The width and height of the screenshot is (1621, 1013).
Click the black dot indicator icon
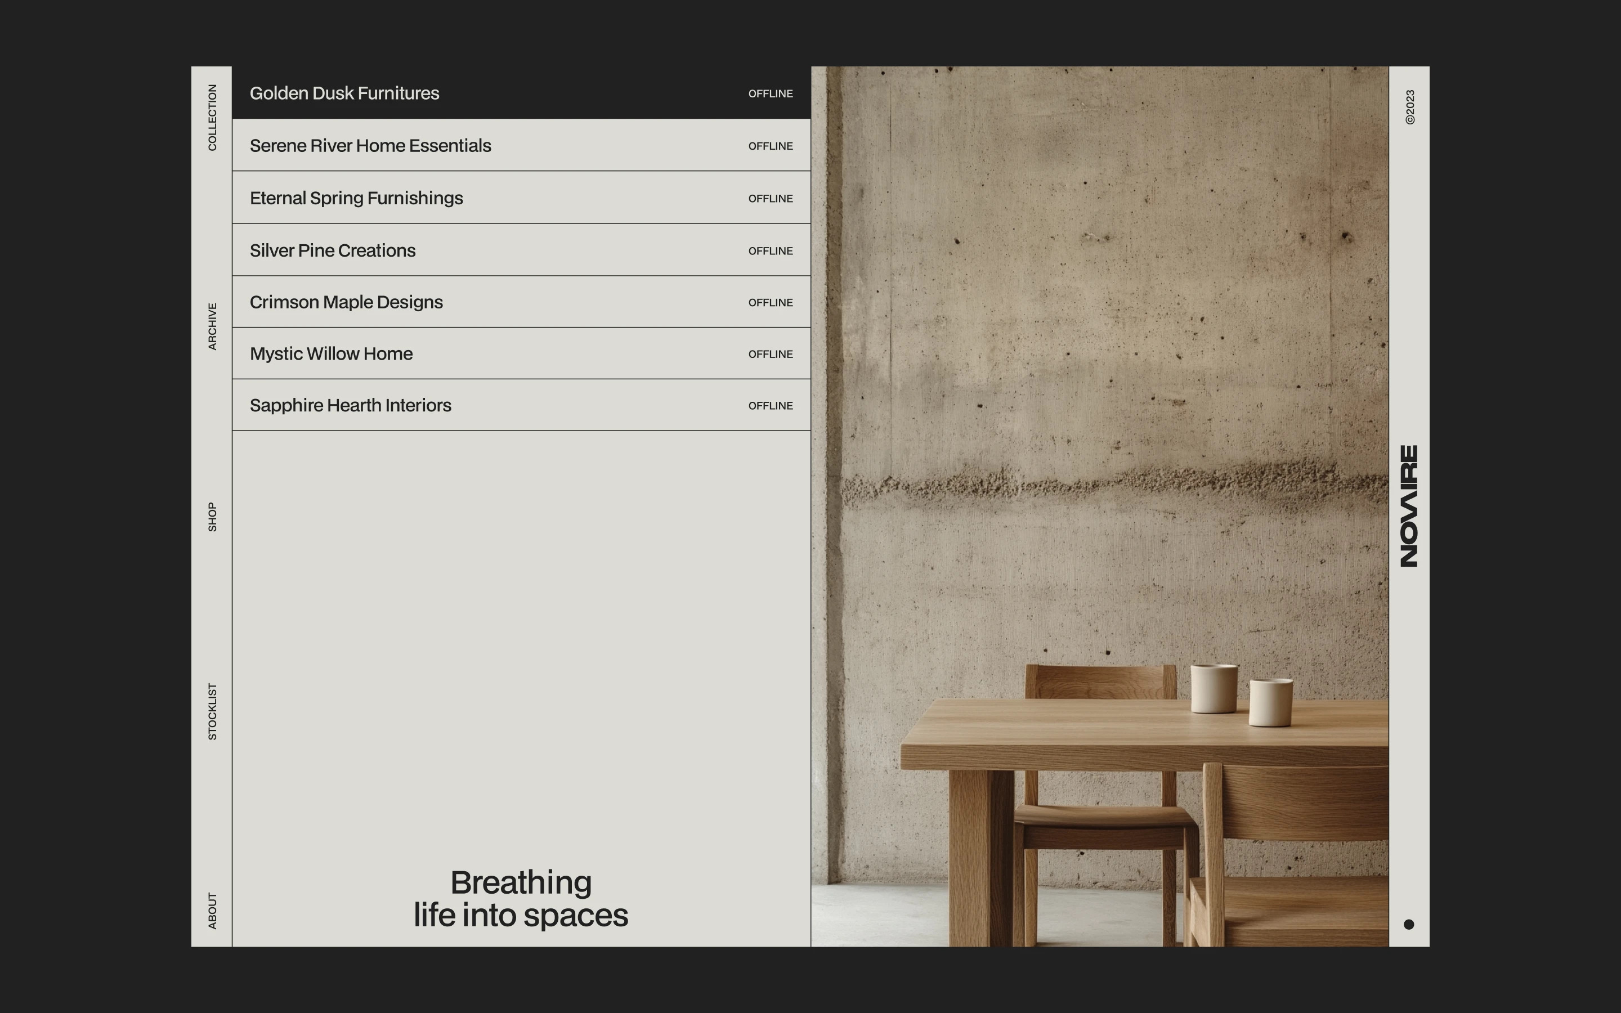[x=1409, y=924]
